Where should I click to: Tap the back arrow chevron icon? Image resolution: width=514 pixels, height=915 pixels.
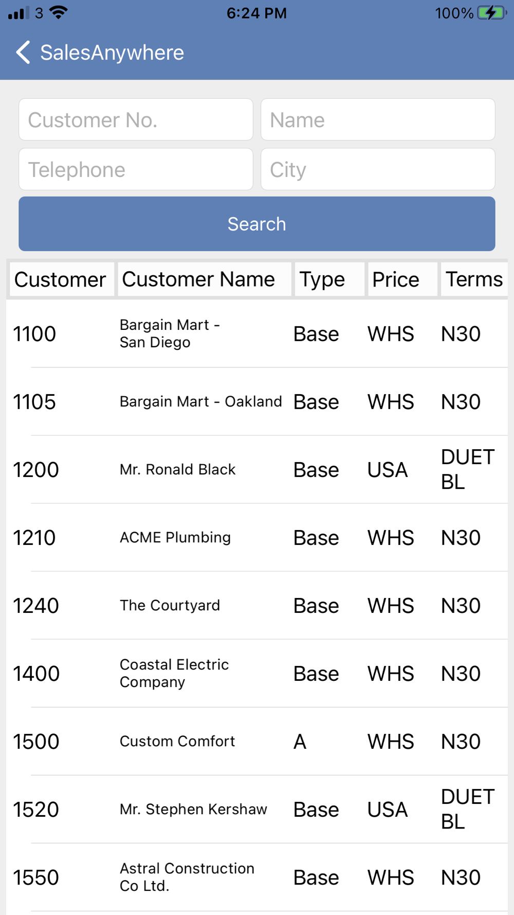tap(23, 52)
